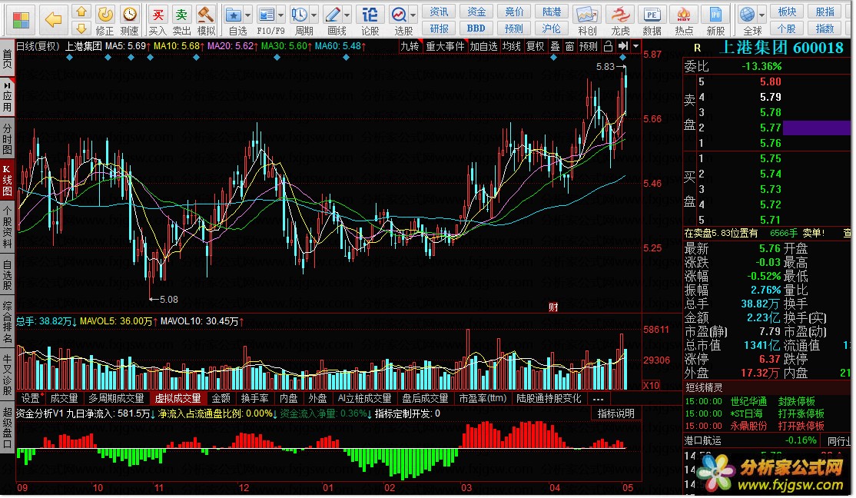Toggle 预测 forecast on chart toolbar
Image resolution: width=856 pixels, height=498 pixels.
click(588, 46)
